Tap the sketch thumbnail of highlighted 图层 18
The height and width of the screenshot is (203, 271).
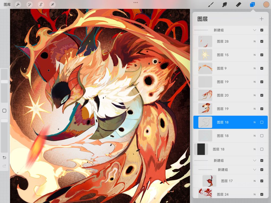(x=205, y=122)
